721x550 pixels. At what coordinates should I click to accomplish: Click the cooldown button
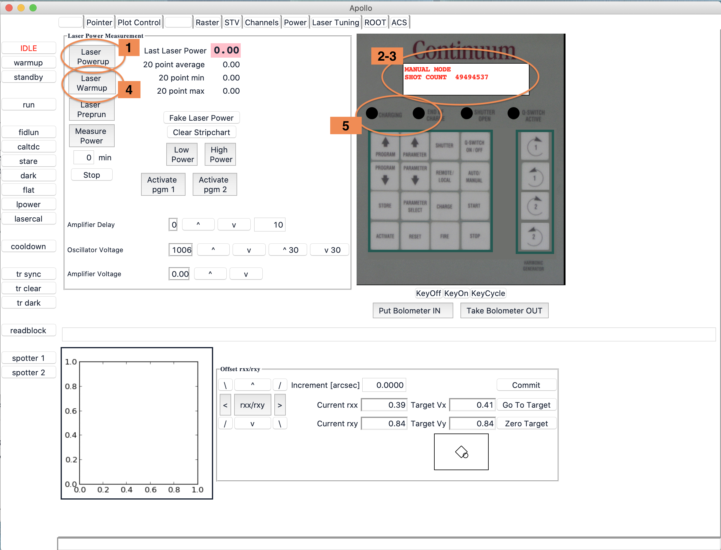(29, 246)
